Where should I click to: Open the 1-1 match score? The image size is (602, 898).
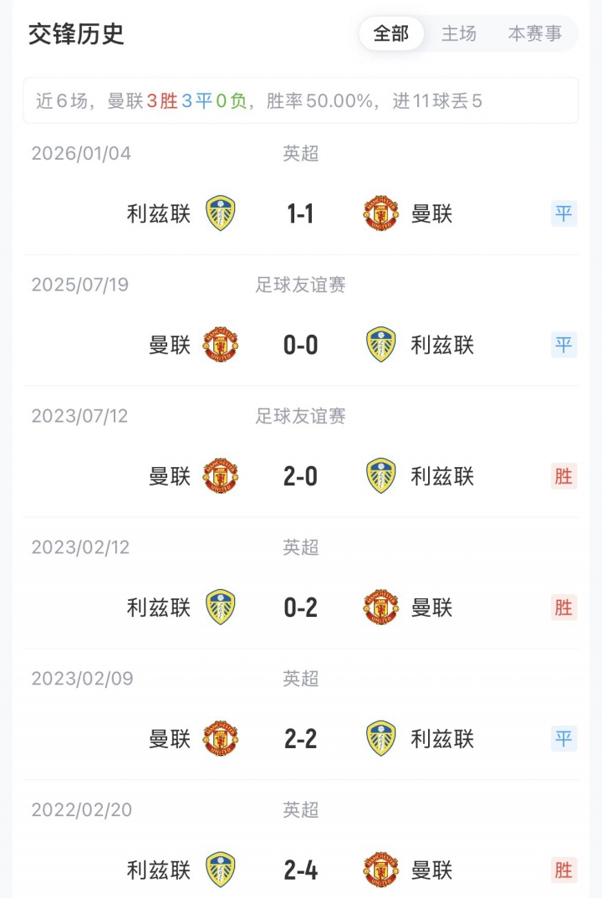(300, 214)
